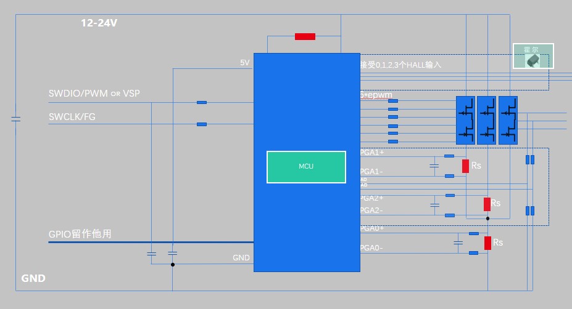Click the SWCLK/FG text label
Image resolution: width=572 pixels, height=309 pixels.
[72, 116]
